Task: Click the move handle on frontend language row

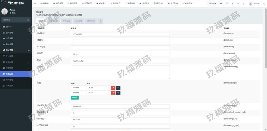Action: click(x=118, y=93)
